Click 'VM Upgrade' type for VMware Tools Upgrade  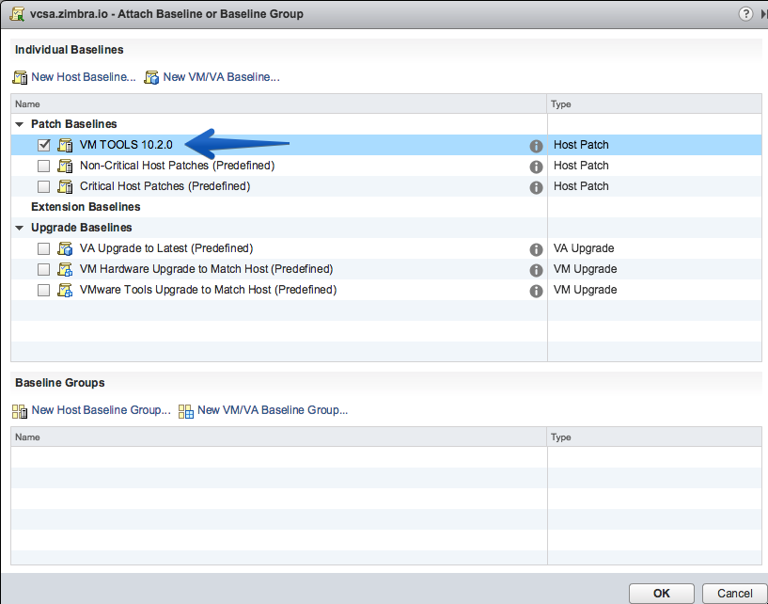pos(586,289)
